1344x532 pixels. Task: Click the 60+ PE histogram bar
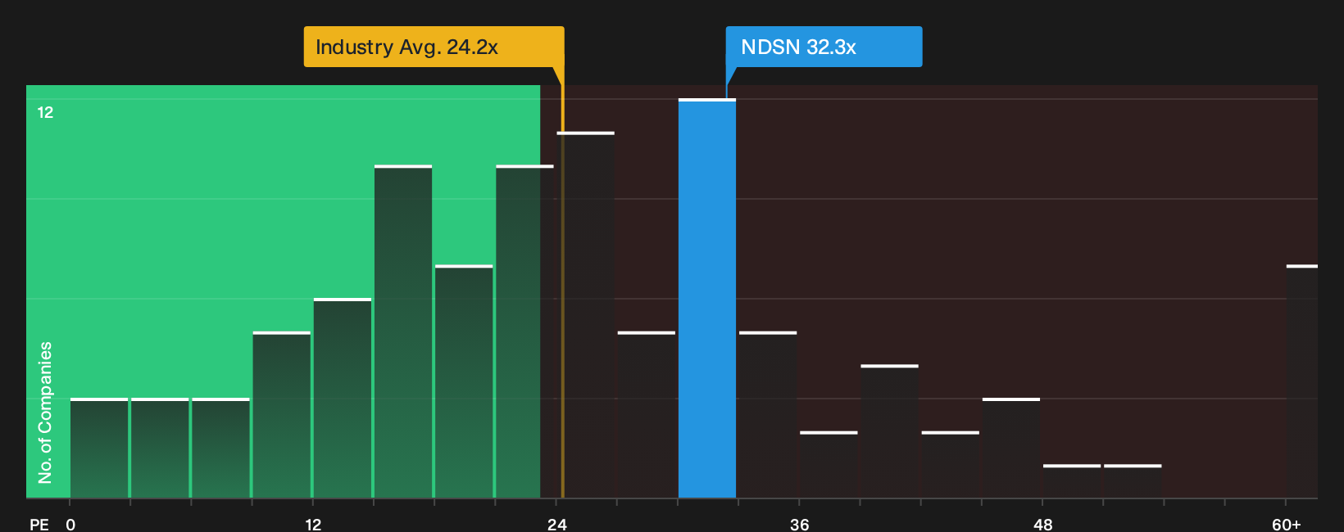pos(1302,381)
